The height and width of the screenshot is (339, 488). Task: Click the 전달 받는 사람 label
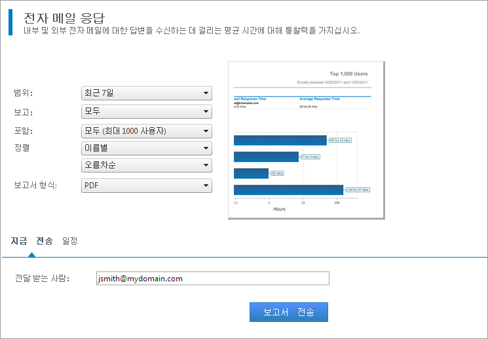click(42, 279)
